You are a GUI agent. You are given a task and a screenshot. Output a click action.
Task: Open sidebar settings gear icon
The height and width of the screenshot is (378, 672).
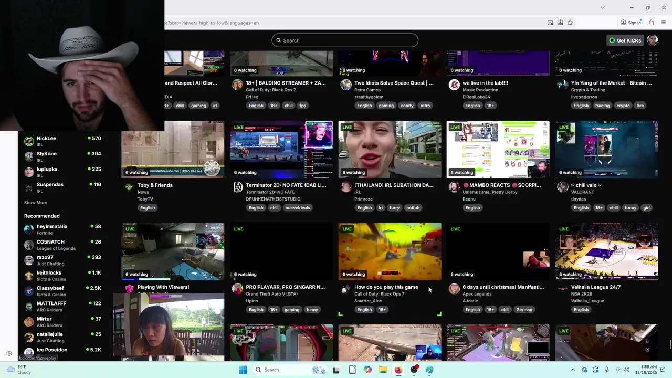tap(9, 353)
